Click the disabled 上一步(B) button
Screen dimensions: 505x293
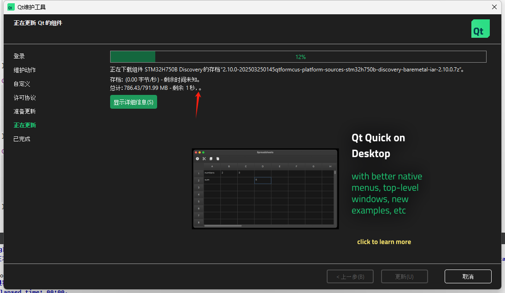point(350,276)
